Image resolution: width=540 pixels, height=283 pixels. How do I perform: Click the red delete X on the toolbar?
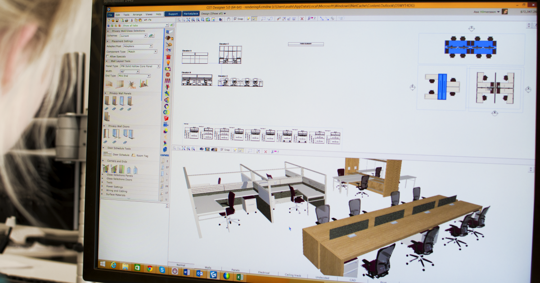[301, 19]
